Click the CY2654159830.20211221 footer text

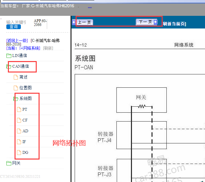[x=20, y=177]
